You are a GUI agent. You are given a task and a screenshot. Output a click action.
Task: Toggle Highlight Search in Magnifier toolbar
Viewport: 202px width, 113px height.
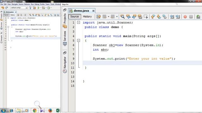coord(140,17)
